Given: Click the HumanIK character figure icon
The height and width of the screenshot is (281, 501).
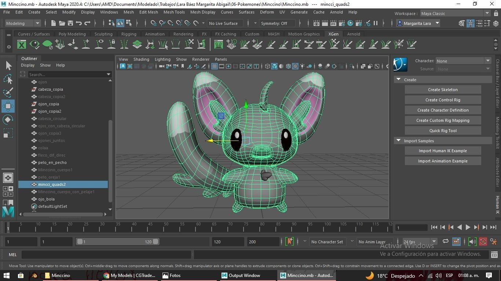Looking at the screenshot, I should tap(471, 23).
